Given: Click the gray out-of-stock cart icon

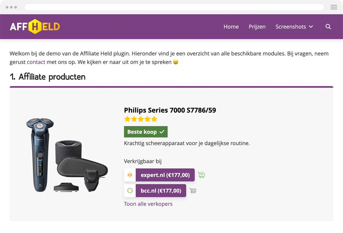Looking at the screenshot, I should [193, 191].
